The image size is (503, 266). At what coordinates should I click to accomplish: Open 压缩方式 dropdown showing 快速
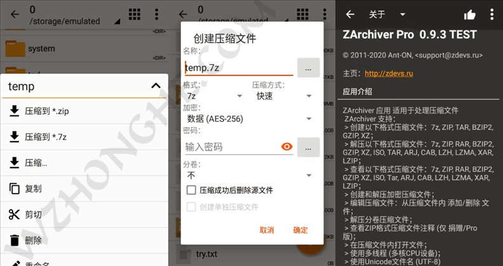[284, 96]
